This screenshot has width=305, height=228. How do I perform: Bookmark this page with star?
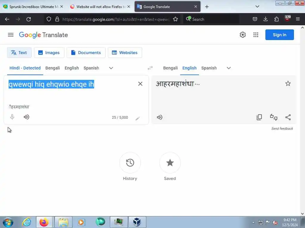point(175,19)
